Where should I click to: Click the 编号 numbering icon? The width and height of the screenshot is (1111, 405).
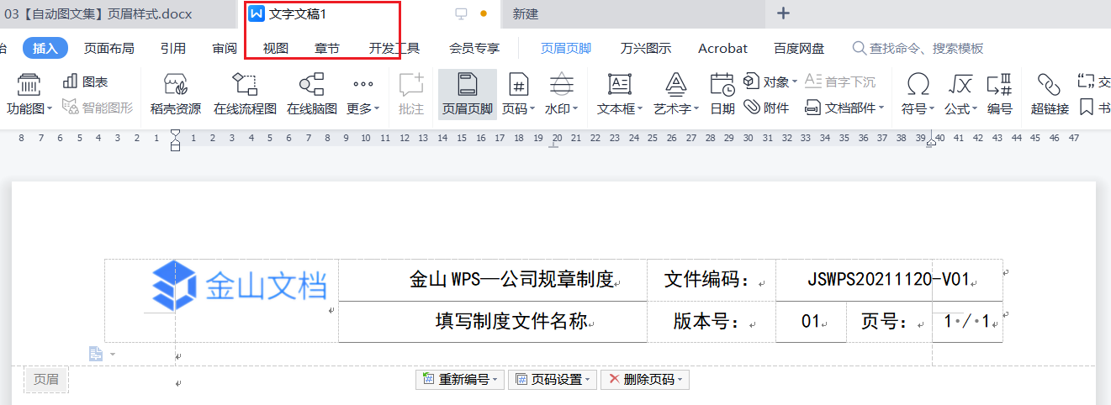tap(999, 93)
